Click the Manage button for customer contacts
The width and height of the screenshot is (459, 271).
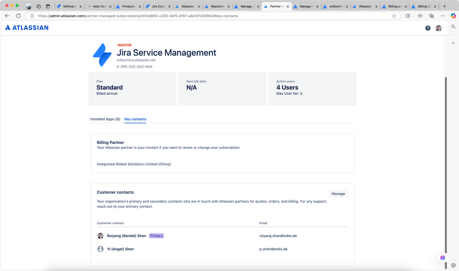pos(338,193)
